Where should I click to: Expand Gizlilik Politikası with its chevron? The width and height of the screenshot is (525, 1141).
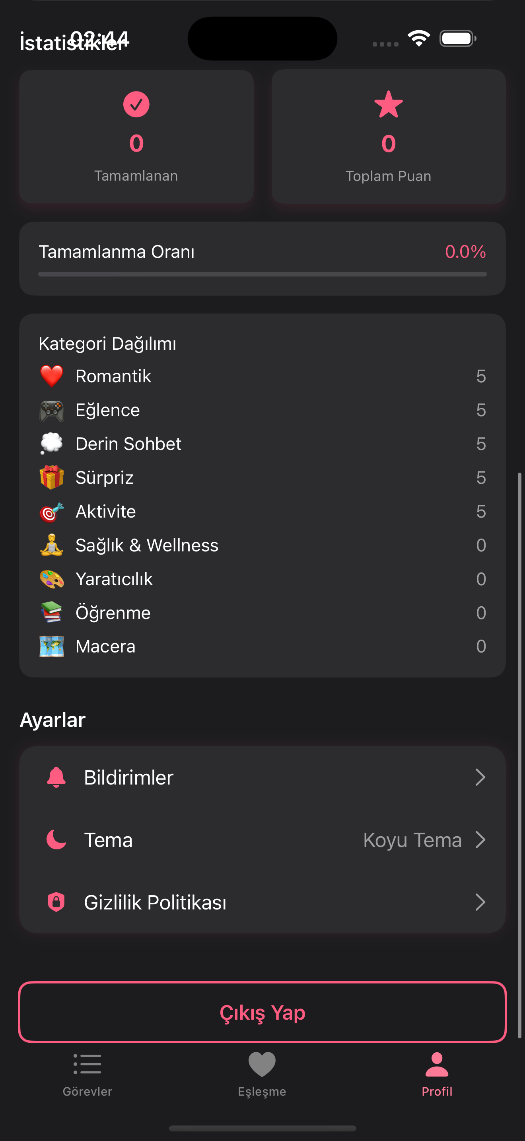pos(480,902)
